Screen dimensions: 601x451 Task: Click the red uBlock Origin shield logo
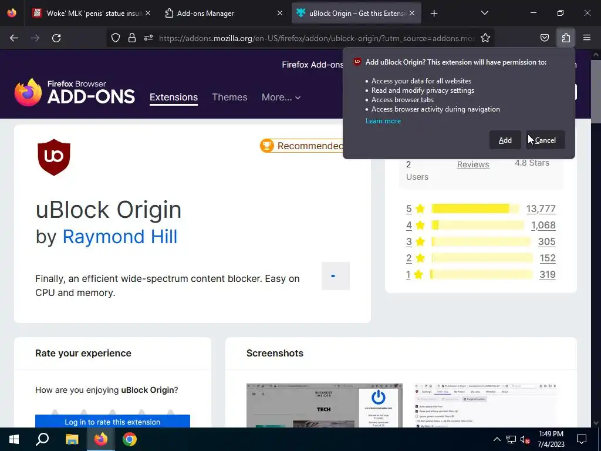pos(54,157)
